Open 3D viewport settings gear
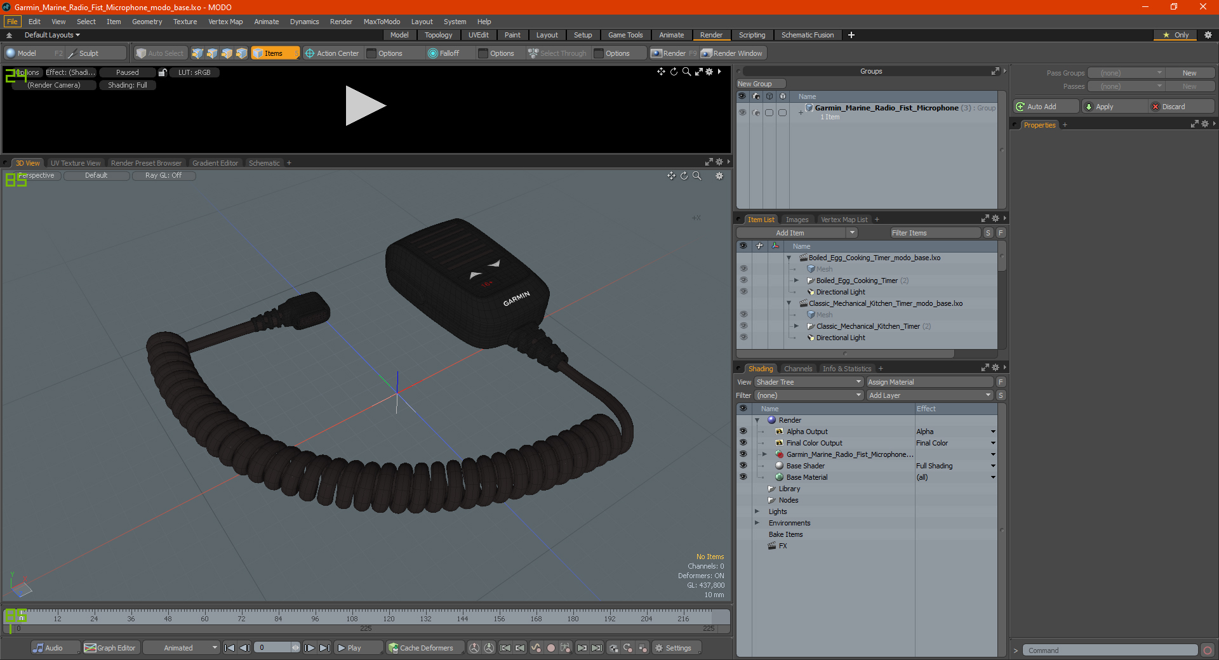 [719, 176]
